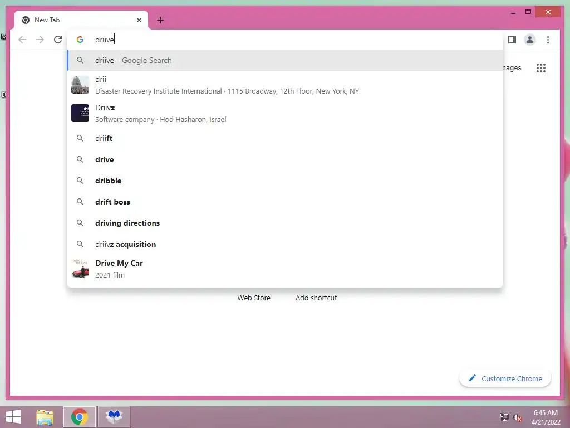Click the network icon in system tray
This screenshot has height=428, width=570.
[x=504, y=417]
